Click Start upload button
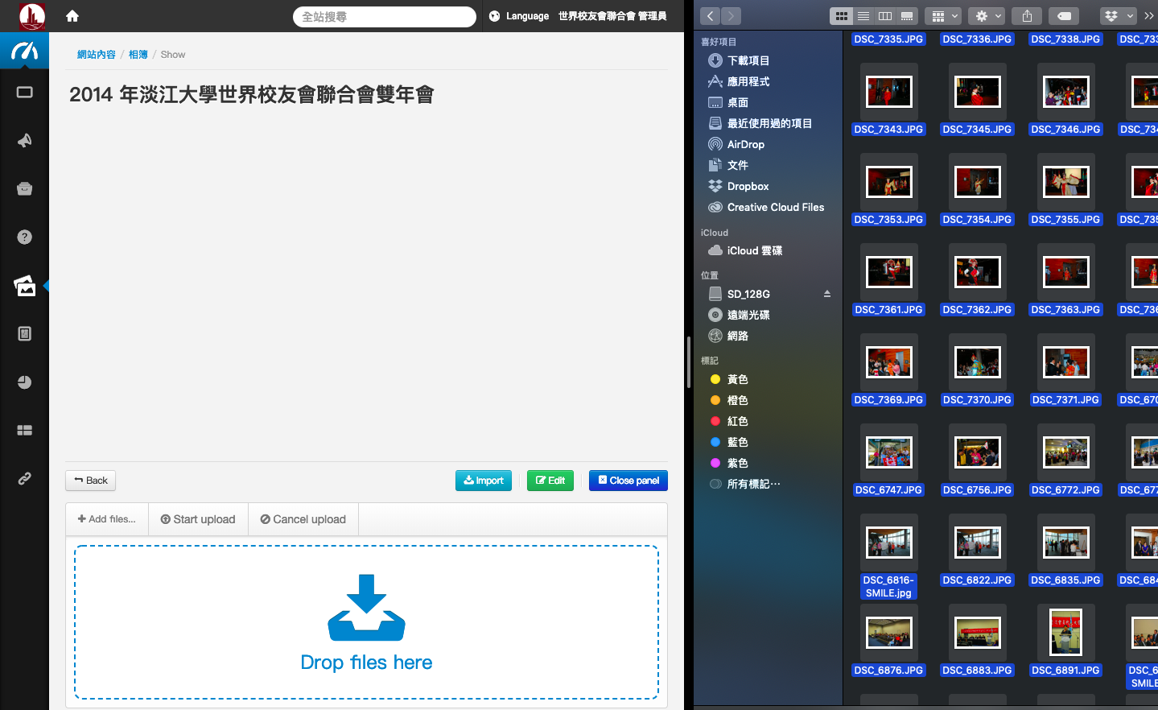1158x710 pixels. coord(198,519)
